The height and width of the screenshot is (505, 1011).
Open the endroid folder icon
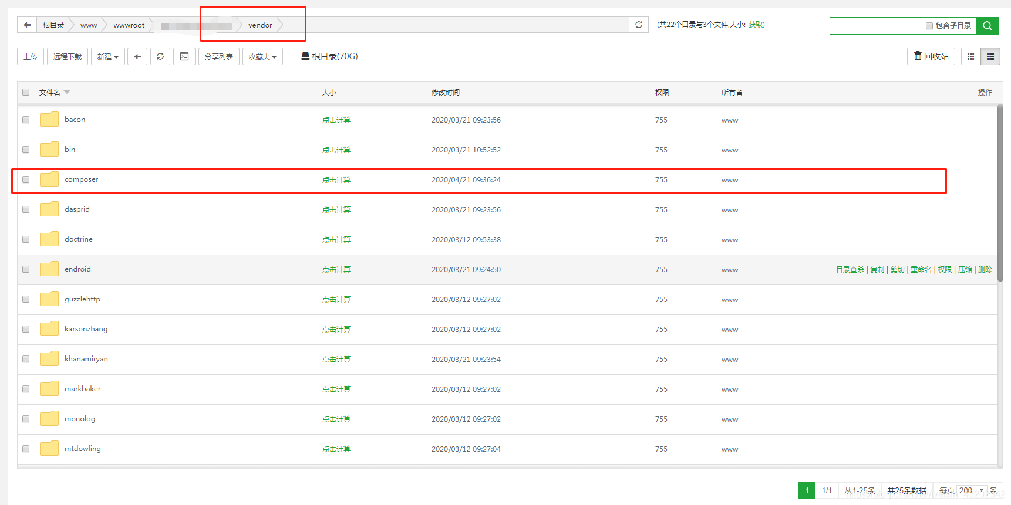pyautogui.click(x=49, y=269)
